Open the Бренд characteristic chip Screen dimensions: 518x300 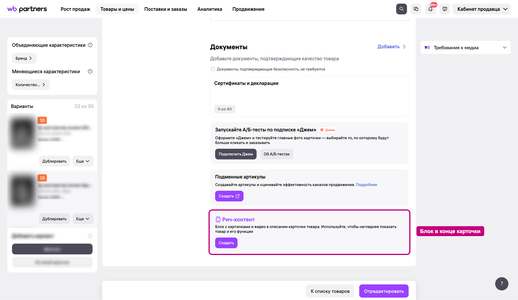pos(24,58)
